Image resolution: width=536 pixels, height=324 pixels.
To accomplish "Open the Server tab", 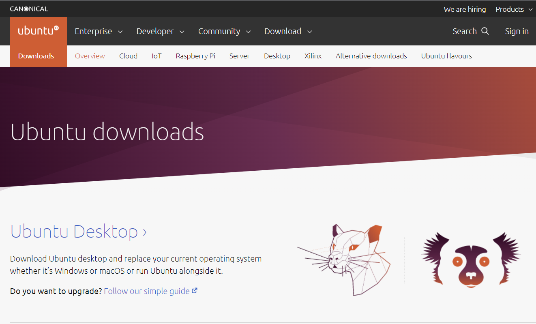I will 239,56.
